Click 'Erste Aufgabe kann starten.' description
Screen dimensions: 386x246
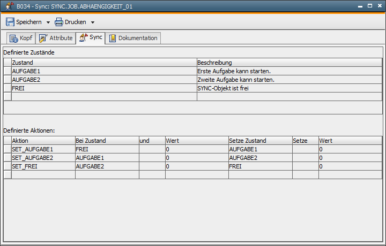tap(289, 71)
